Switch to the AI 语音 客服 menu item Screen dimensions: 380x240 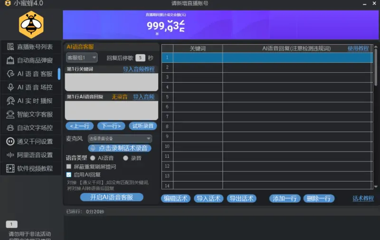pyautogui.click(x=35, y=74)
